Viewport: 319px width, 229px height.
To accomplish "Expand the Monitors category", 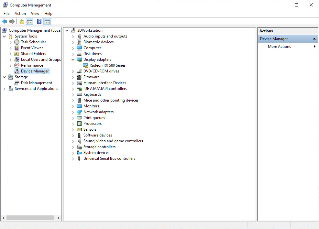I will tap(73, 106).
